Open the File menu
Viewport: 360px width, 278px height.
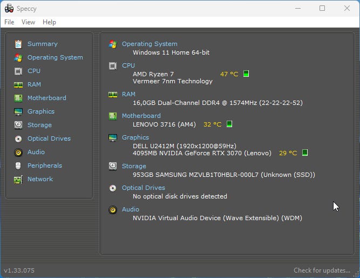coord(9,22)
